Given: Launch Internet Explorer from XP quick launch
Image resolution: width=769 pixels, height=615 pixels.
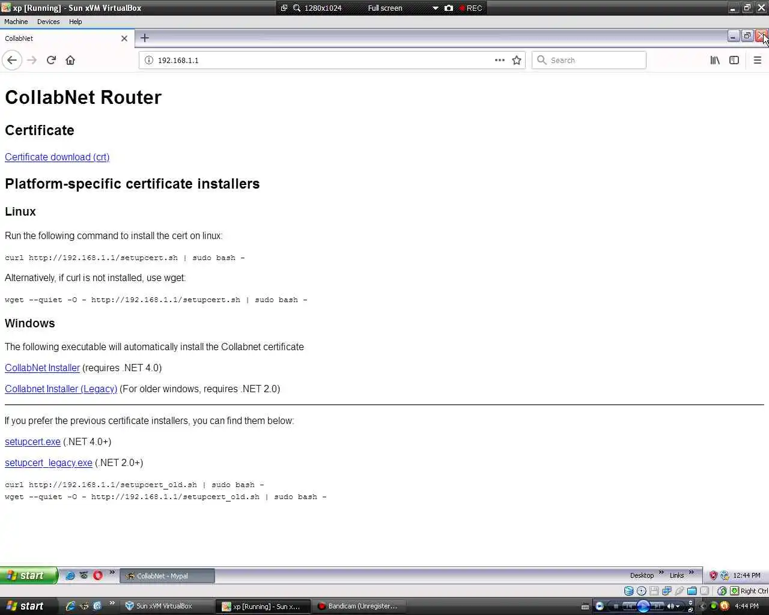Looking at the screenshot, I should pyautogui.click(x=70, y=575).
